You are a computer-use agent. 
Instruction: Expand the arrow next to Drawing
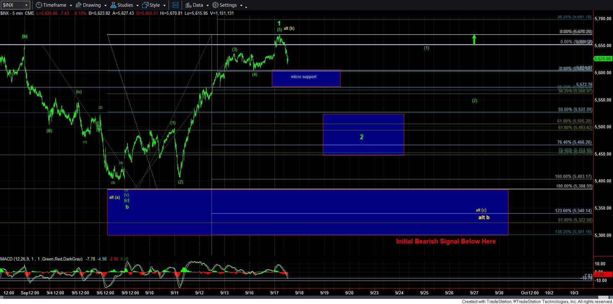click(105, 5)
